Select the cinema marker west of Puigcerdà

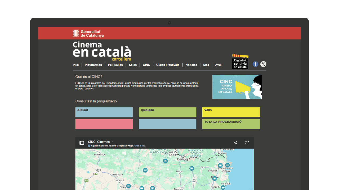pos(165,161)
